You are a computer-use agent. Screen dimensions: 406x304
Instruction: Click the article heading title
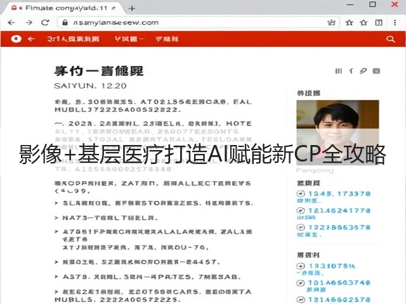(x=99, y=71)
